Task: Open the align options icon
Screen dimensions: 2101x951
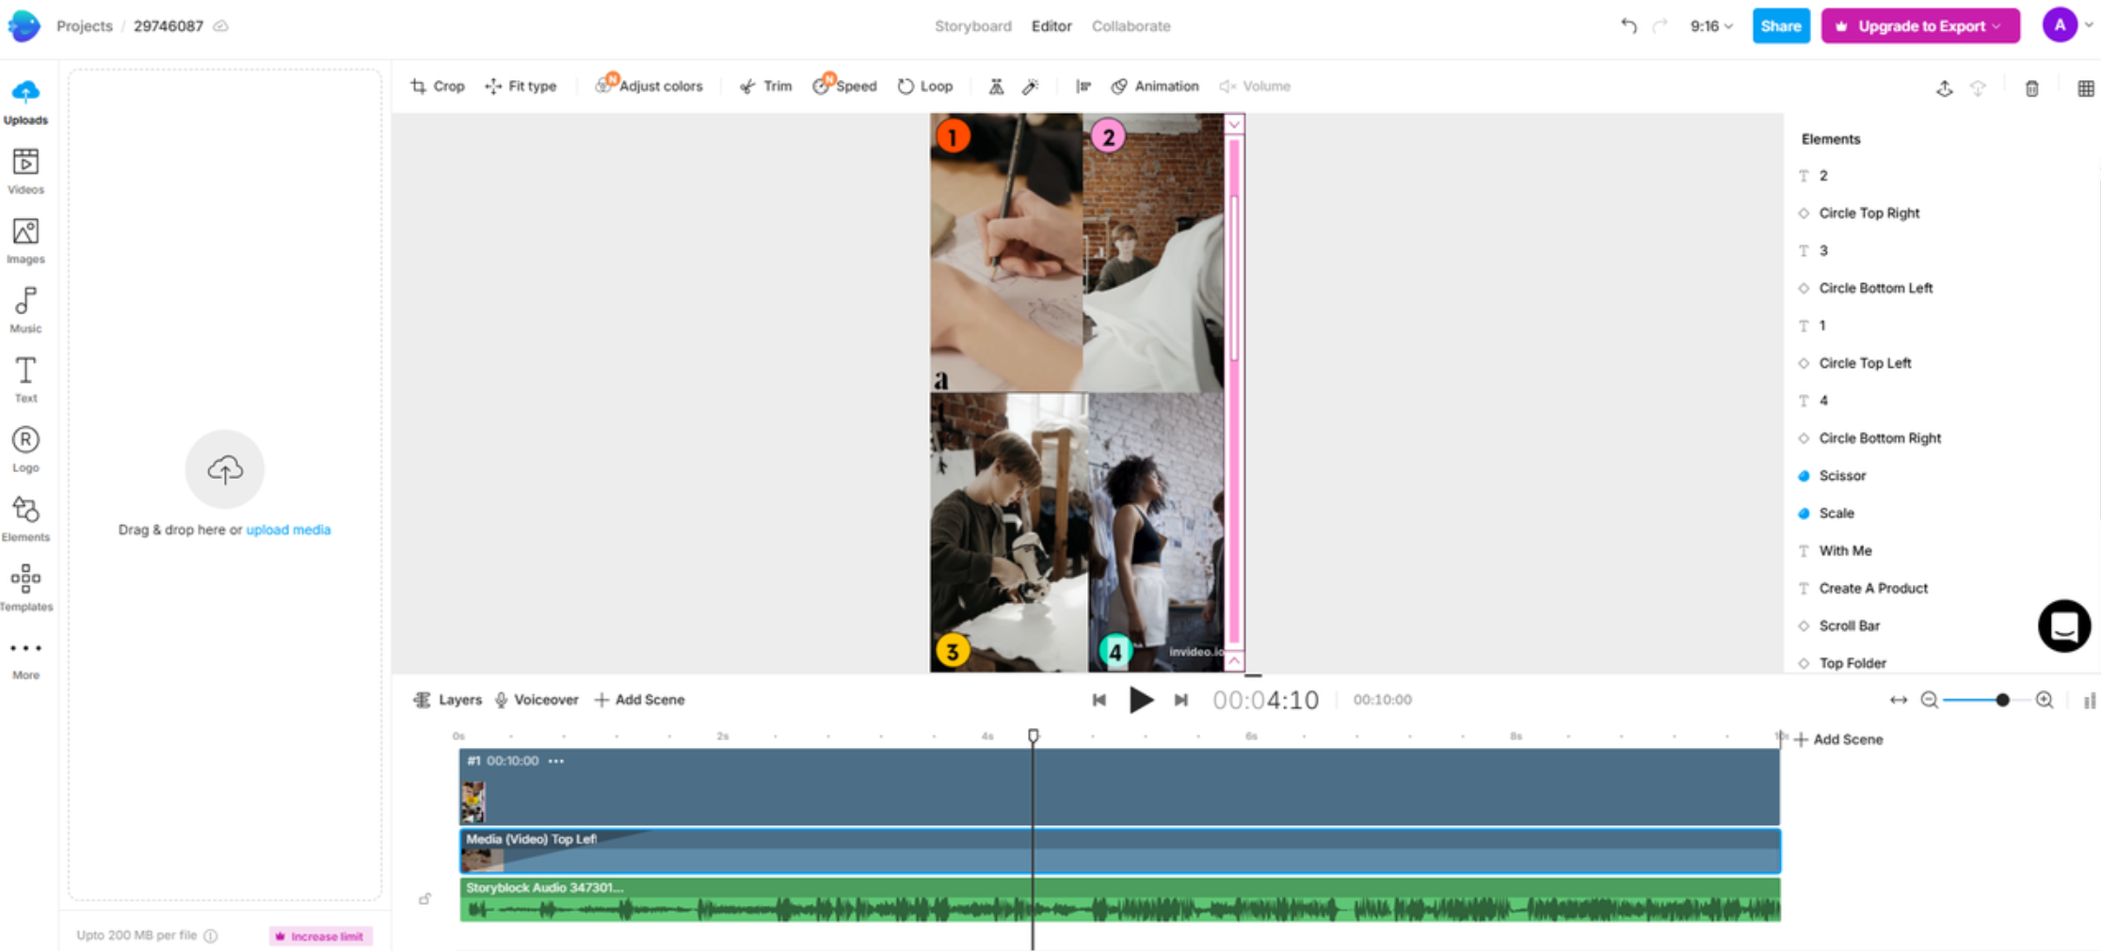Action: tap(1083, 87)
